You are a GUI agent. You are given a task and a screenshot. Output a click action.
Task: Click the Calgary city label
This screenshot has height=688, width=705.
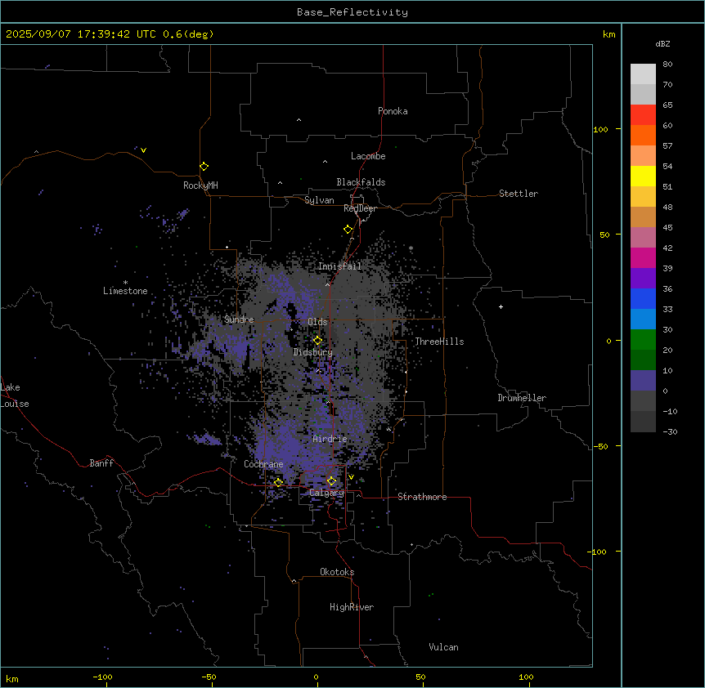coord(326,493)
